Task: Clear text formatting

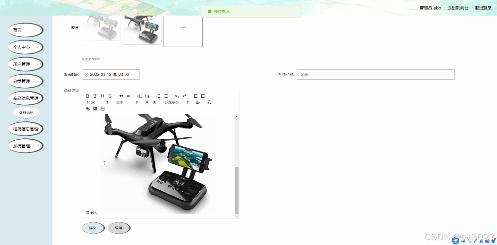Action: tap(209, 102)
